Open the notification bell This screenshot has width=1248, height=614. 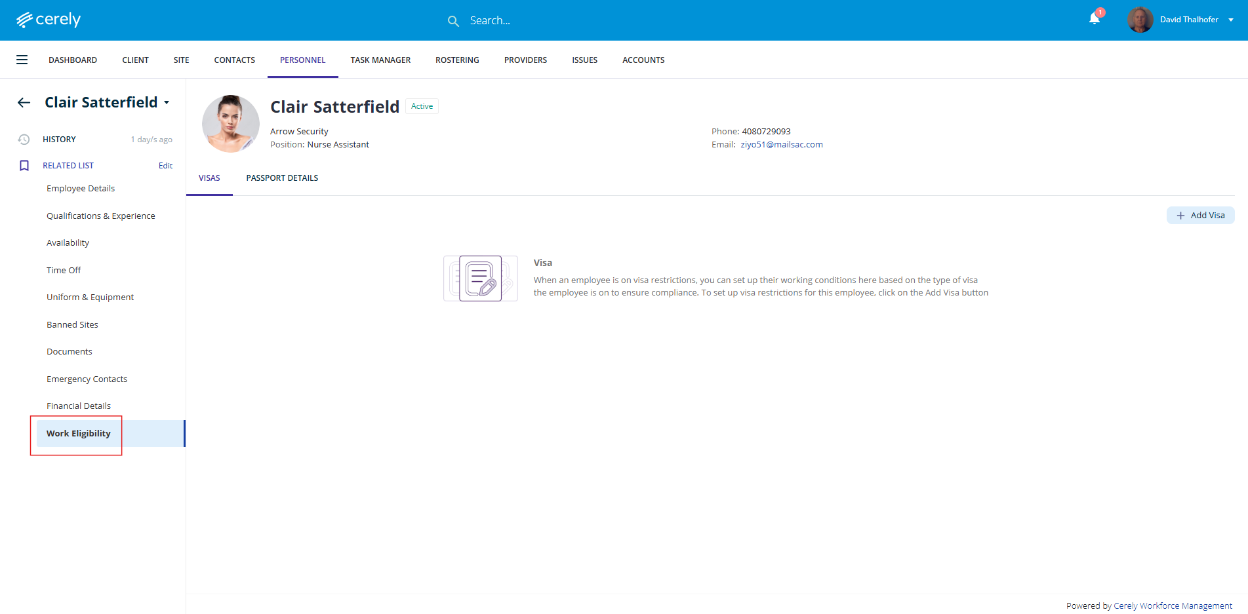click(x=1094, y=19)
